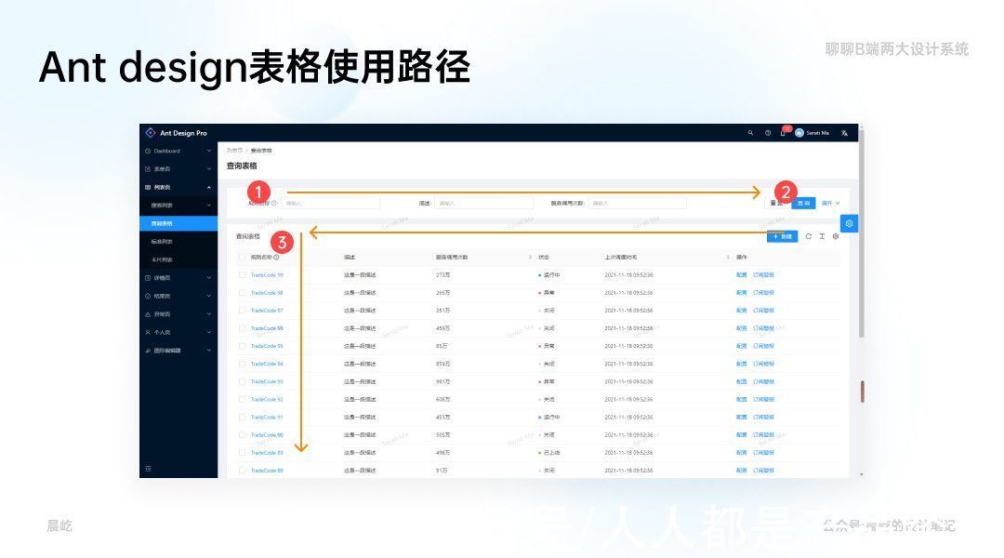Click the search icon in the top navigation bar
Viewport: 1004px width, 558px height.
(x=751, y=134)
